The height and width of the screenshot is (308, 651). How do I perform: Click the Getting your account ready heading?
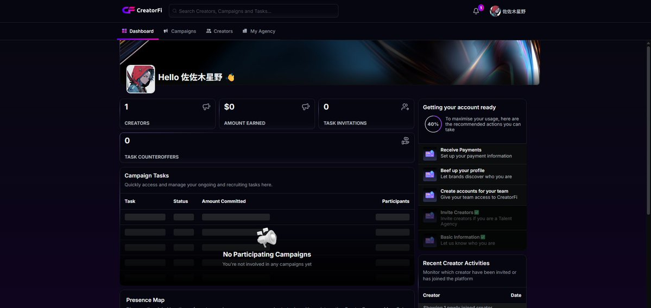459,107
